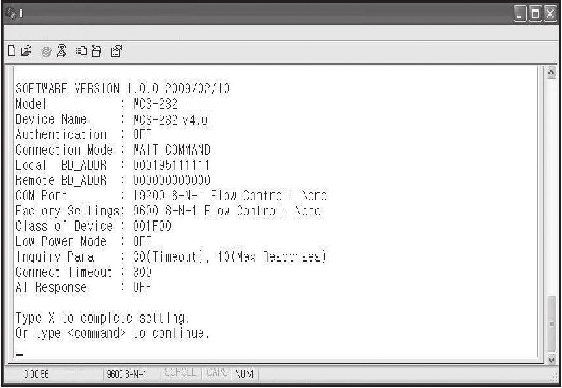This screenshot has height=388, width=562.
Task: Disconnect the session using the hang-up icon
Action: 61,52
